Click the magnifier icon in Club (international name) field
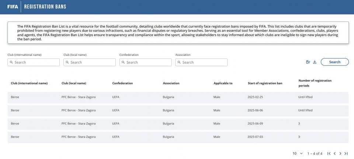Image resolution: width=354 pixels, height=159 pixels. [x=11, y=62]
